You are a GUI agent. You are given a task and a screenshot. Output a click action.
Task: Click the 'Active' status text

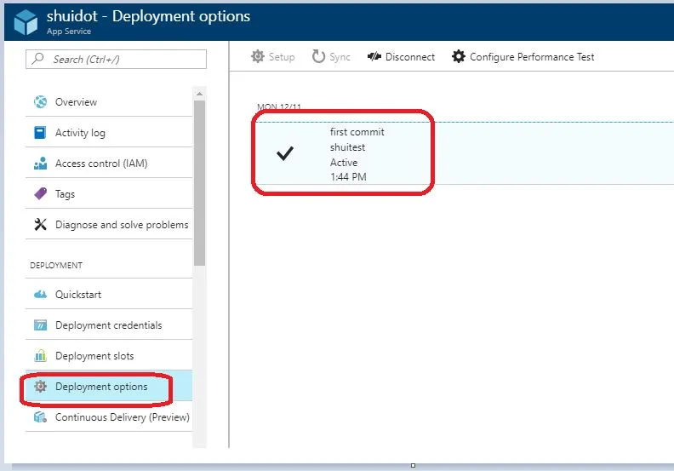(x=344, y=163)
